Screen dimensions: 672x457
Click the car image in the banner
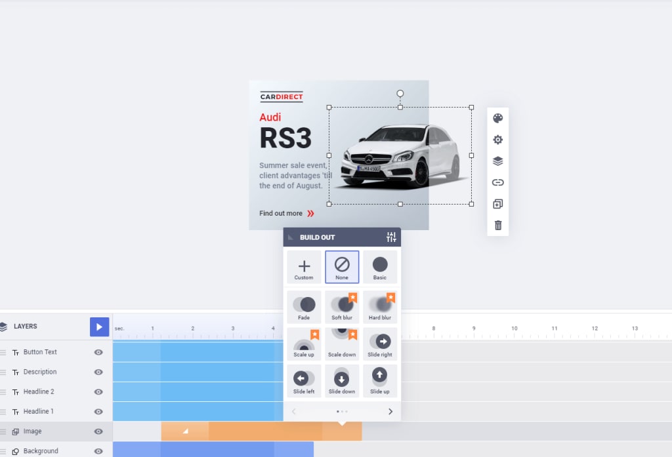coord(400,156)
